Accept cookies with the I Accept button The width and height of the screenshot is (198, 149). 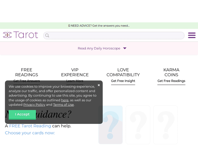(x=22, y=115)
